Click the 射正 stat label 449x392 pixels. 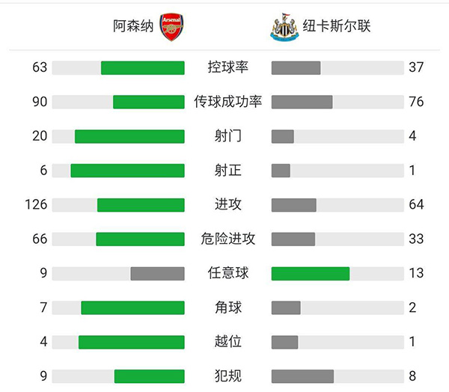click(x=227, y=171)
